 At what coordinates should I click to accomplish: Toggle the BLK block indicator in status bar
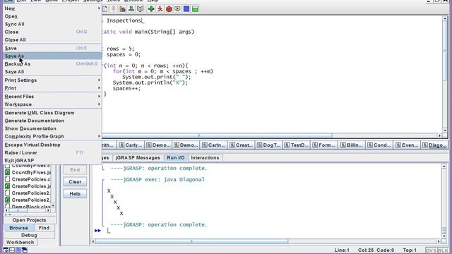tap(443, 250)
